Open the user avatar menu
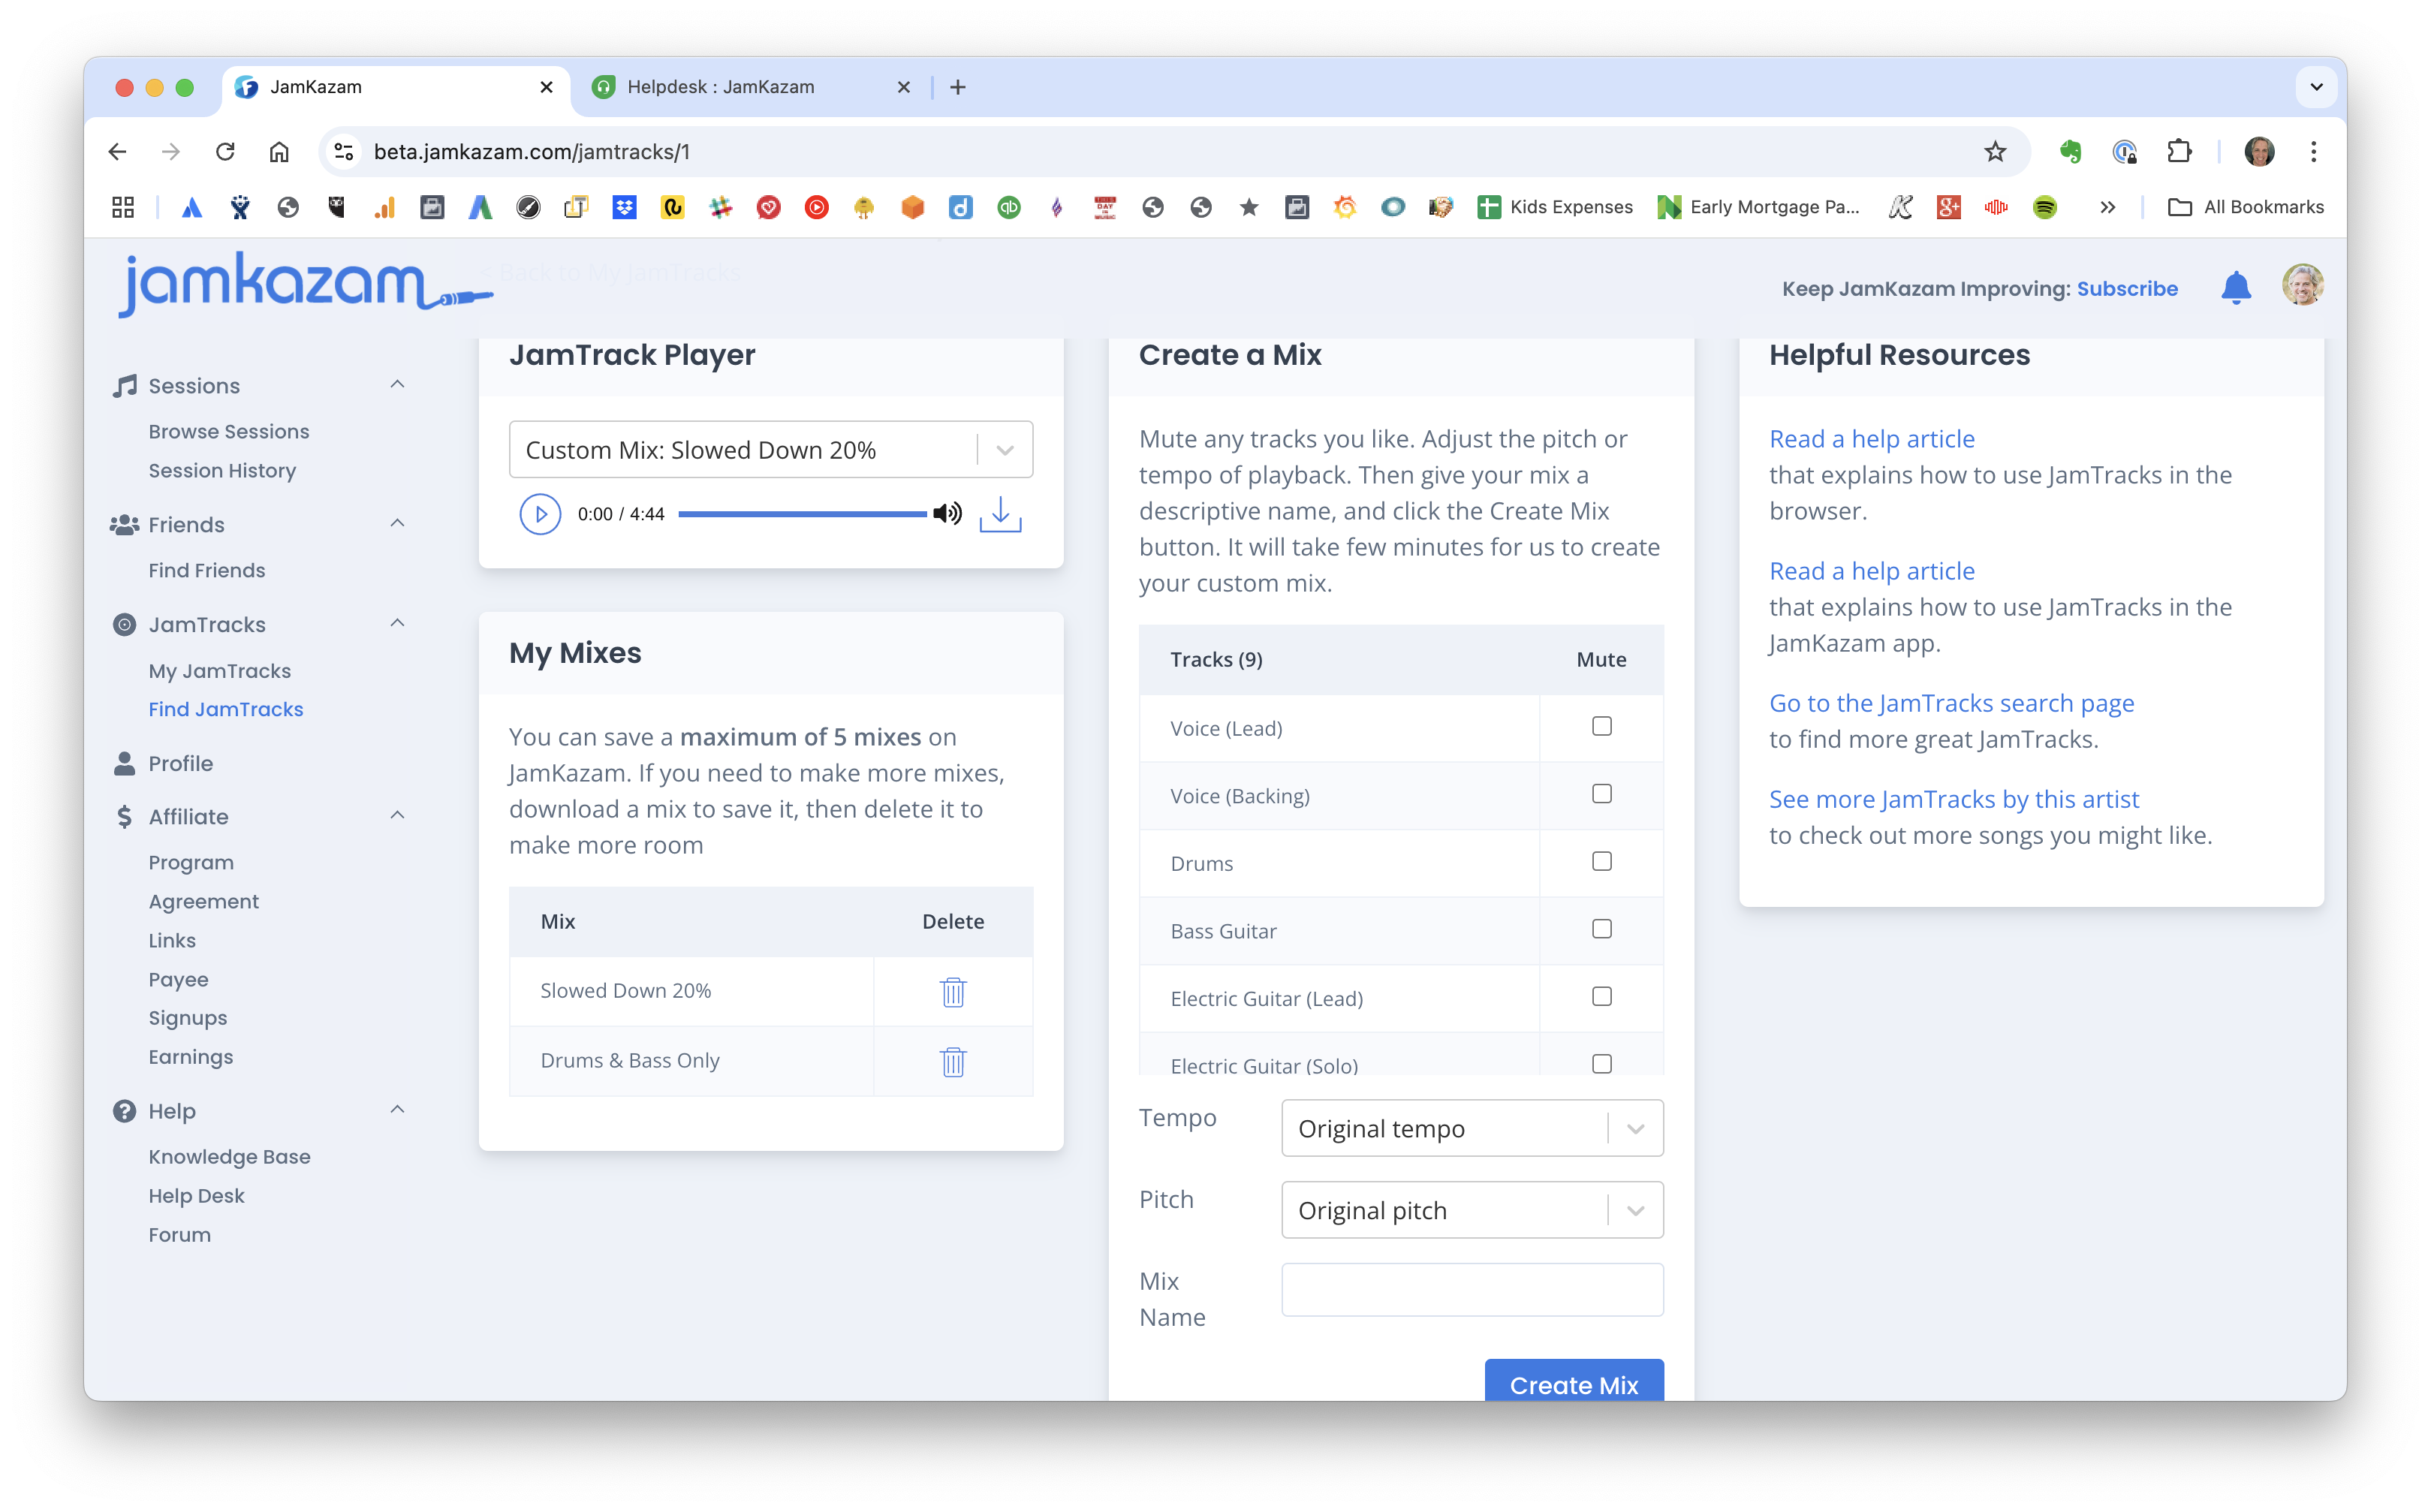 point(2301,286)
